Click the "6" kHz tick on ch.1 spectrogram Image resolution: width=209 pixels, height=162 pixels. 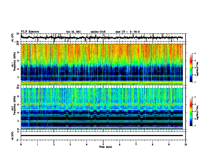[x=18, y=61]
